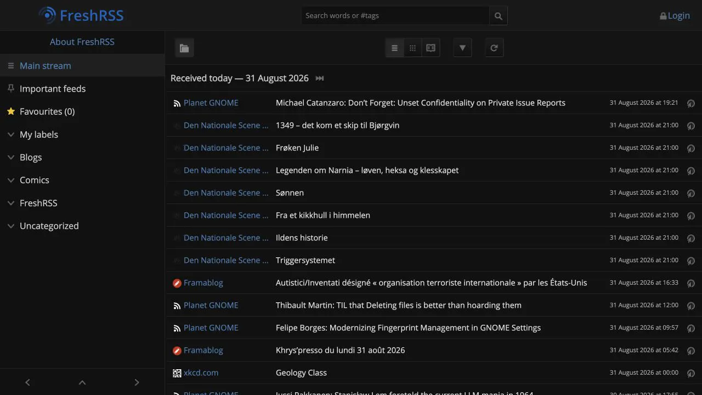
Task: Click the search words input field
Action: pyautogui.click(x=395, y=16)
